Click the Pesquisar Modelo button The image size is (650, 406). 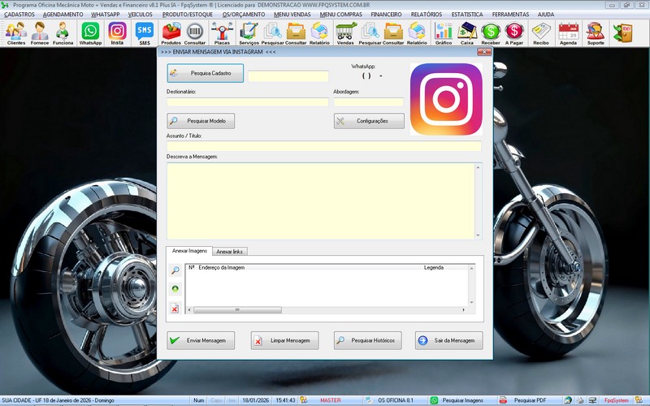coord(201,121)
